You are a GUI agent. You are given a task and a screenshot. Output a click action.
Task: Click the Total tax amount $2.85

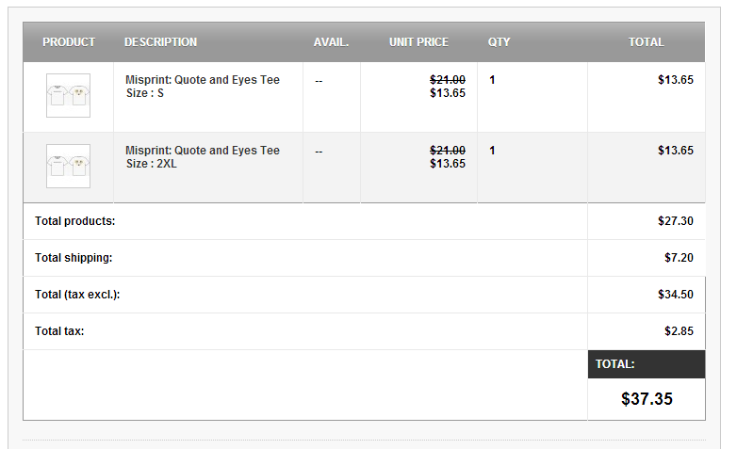[679, 331]
